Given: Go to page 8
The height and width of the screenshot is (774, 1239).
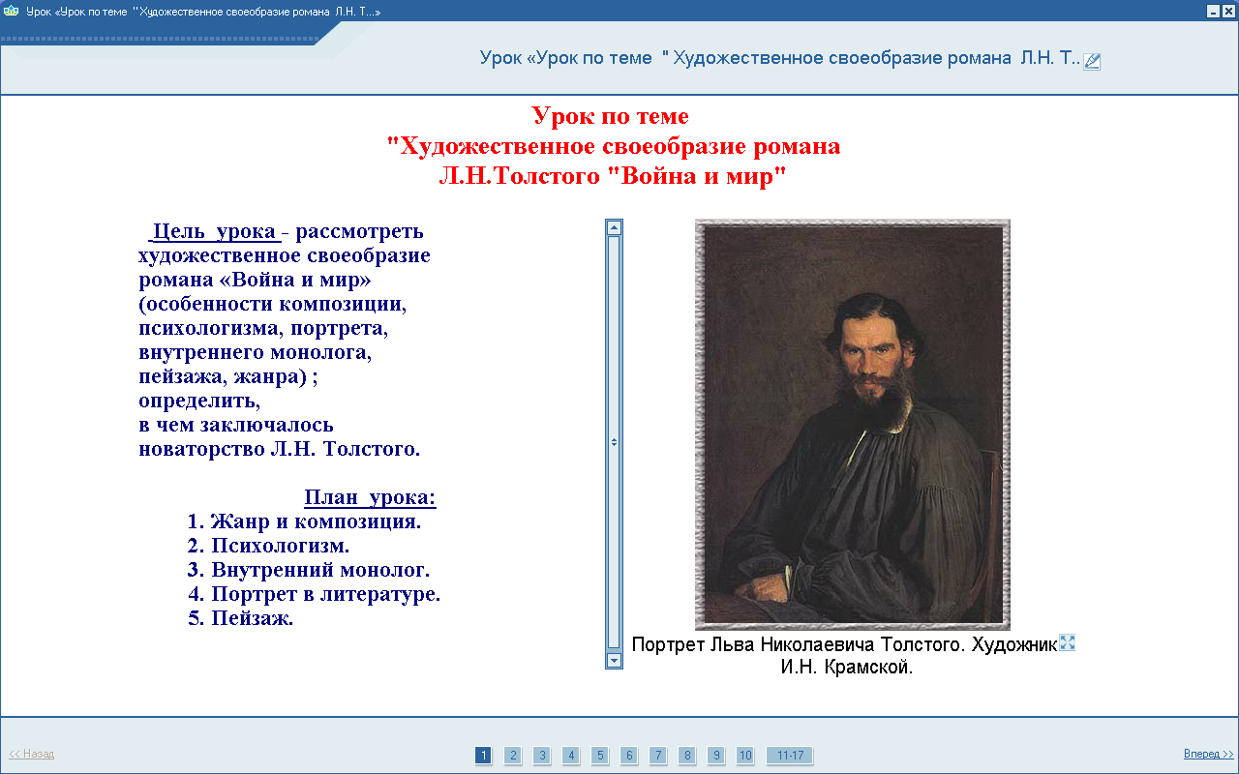Looking at the screenshot, I should point(687,756).
